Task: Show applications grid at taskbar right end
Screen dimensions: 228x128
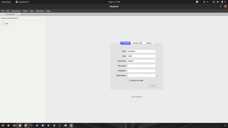Action: point(225,125)
